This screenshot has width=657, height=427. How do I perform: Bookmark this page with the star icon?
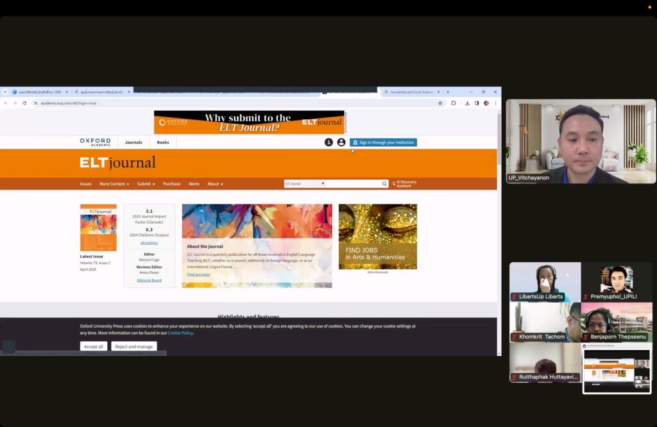(x=440, y=103)
